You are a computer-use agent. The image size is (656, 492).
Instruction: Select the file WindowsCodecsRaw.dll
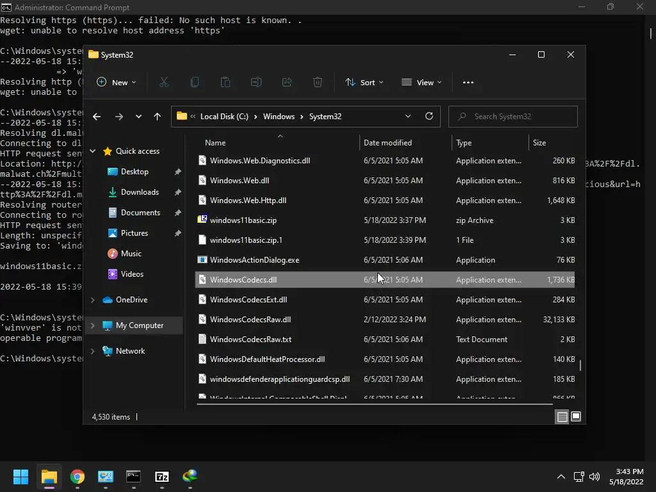point(385,320)
